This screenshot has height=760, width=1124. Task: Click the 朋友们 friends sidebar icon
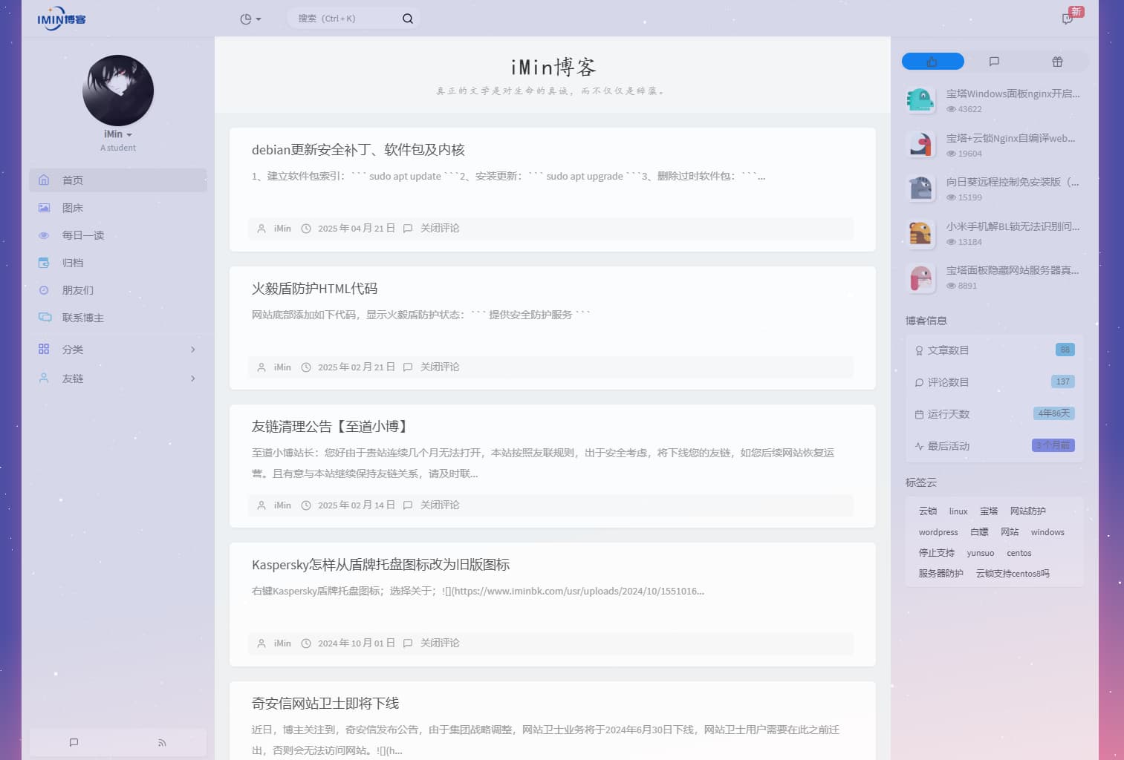coord(44,290)
